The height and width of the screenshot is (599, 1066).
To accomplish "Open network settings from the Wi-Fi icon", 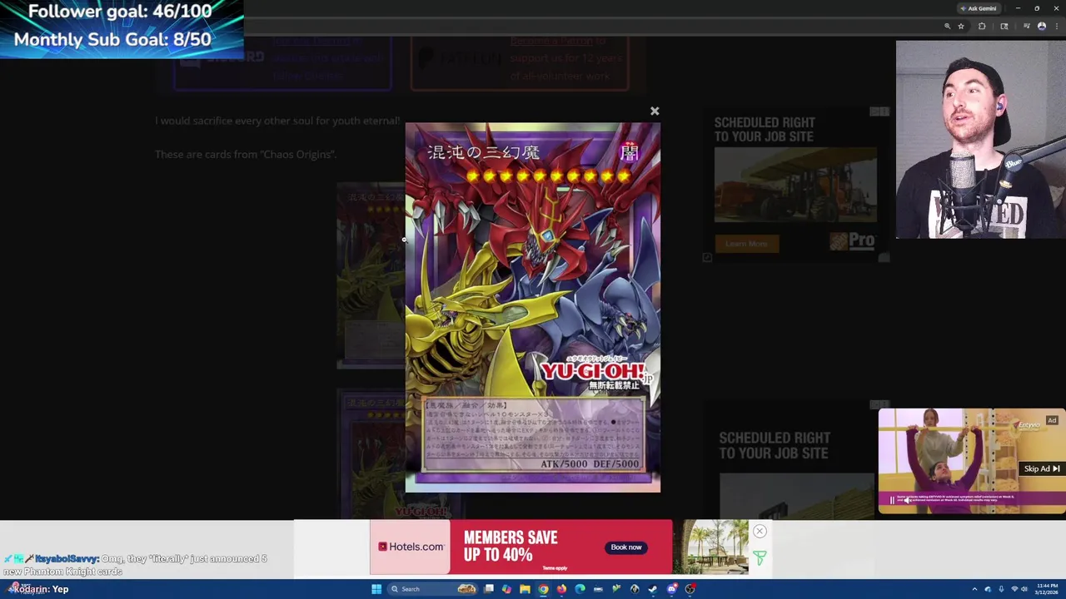I will [x=1014, y=589].
